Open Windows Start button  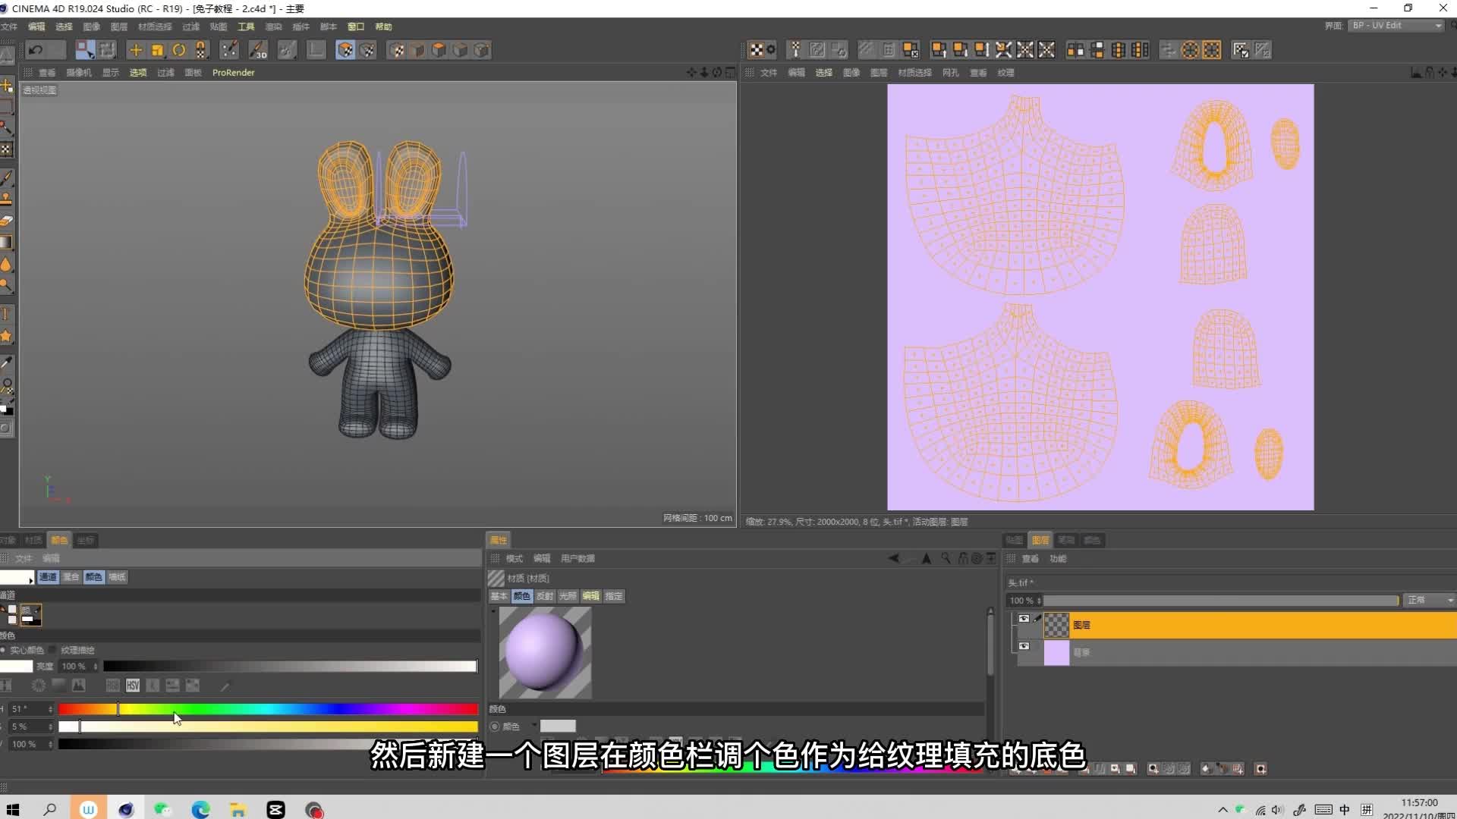[x=13, y=809]
